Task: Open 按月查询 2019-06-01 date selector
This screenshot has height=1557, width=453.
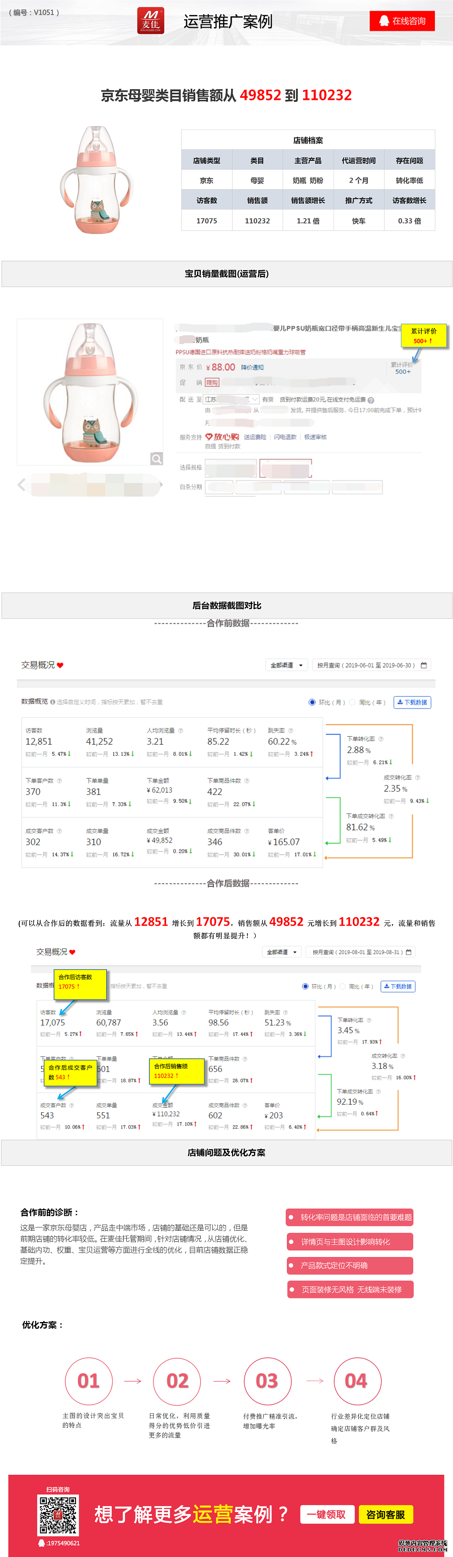Action: point(372,666)
